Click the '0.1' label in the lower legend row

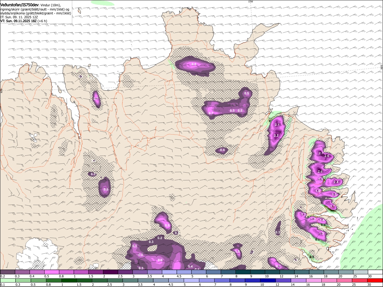point(2,285)
